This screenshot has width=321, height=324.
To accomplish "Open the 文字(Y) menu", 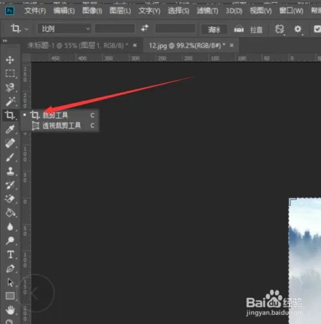I will pyautogui.click(x=150, y=10).
